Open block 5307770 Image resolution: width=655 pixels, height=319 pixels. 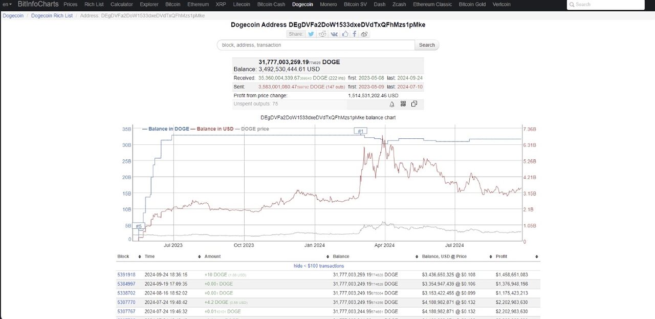coord(126,303)
